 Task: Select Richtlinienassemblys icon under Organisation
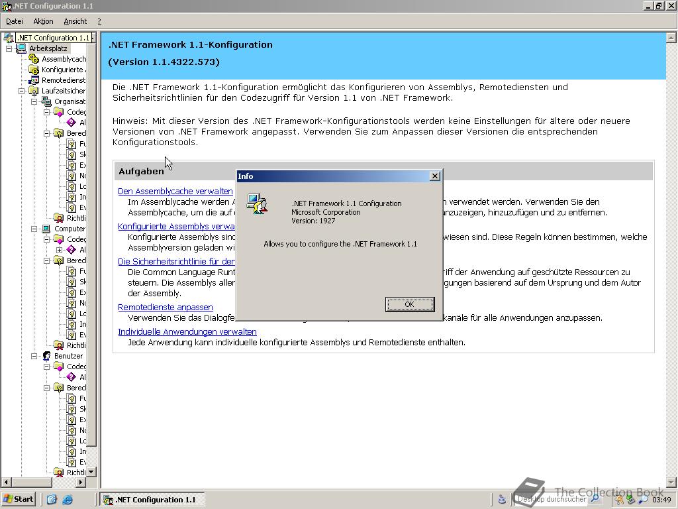click(x=59, y=217)
